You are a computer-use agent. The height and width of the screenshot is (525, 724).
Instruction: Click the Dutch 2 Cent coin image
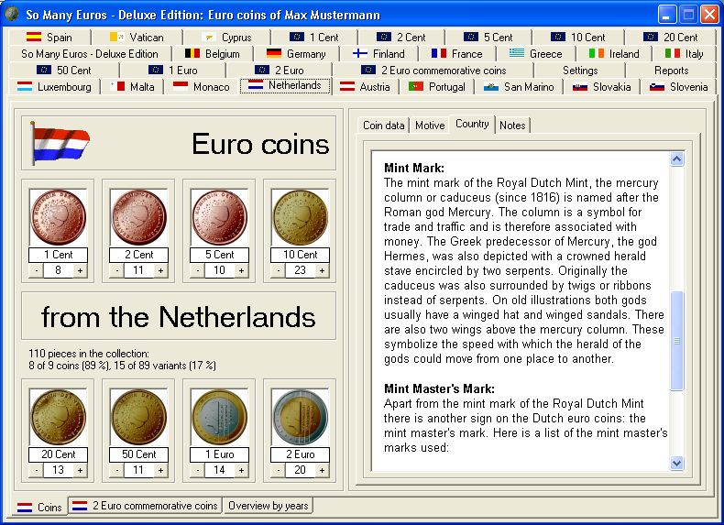138,217
